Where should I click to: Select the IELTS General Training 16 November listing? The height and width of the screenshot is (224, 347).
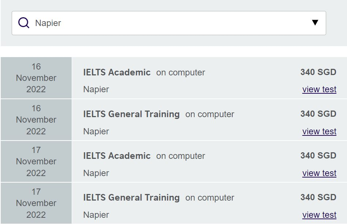pos(131,114)
